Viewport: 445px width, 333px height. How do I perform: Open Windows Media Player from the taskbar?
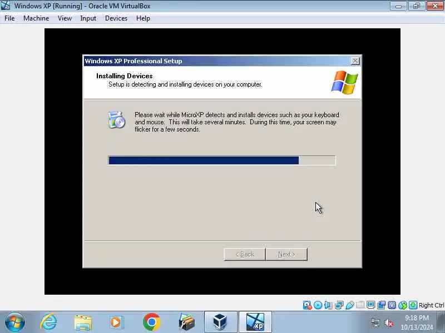pos(116,322)
